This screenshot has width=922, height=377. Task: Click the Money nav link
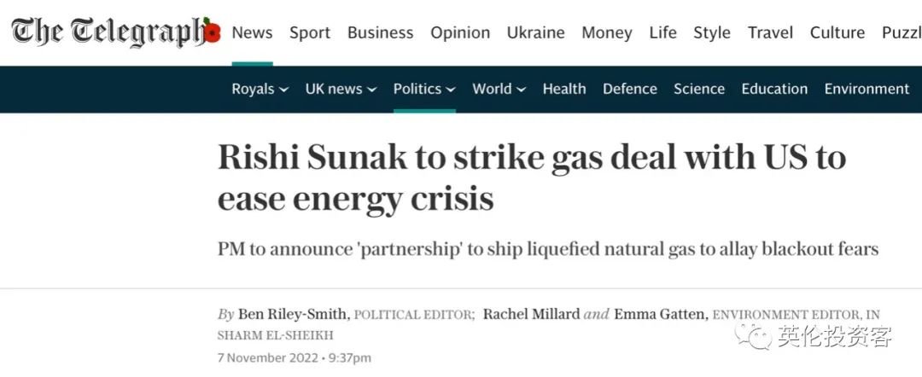607,33
